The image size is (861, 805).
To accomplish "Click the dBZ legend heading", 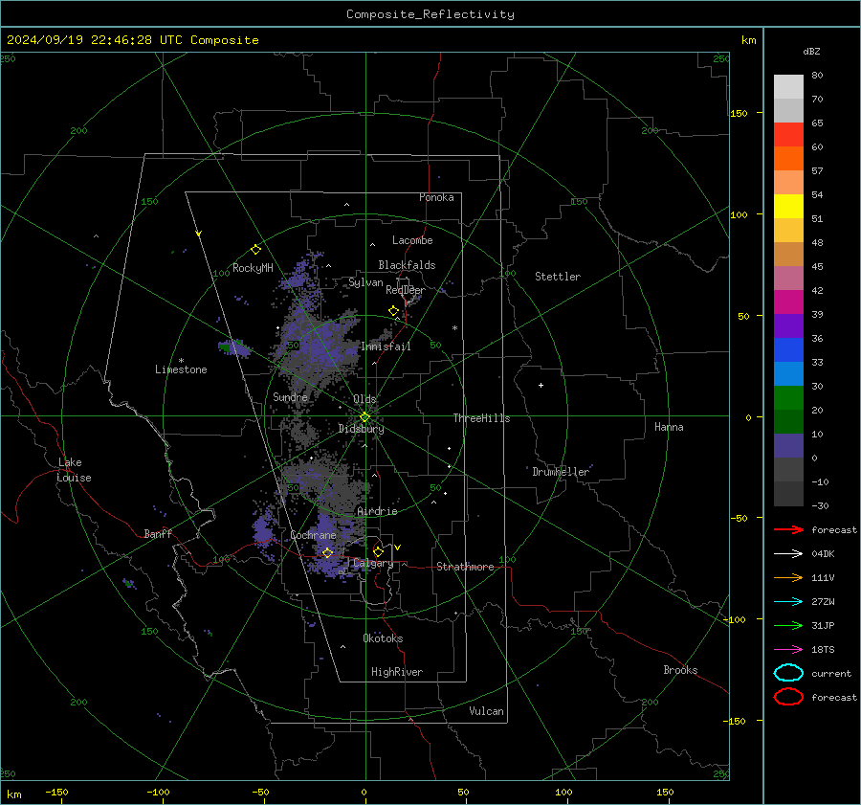I will 811,51.
